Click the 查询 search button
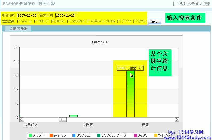Screen dimensions: 212x140 tap(154, 22)
